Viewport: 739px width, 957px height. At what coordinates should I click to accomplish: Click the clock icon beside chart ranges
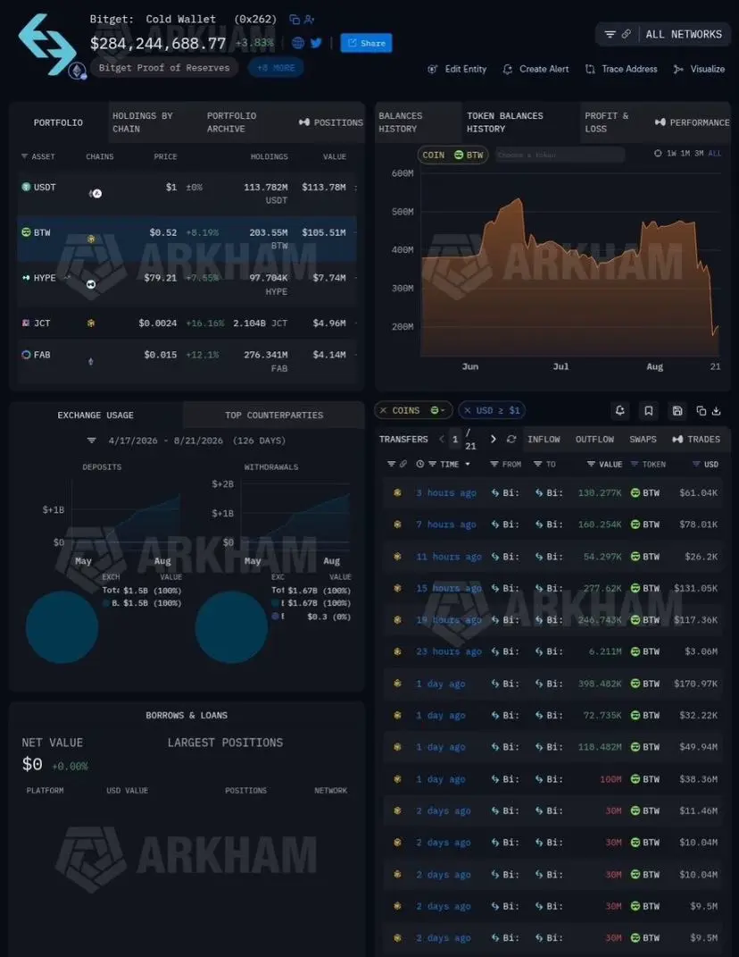point(658,153)
